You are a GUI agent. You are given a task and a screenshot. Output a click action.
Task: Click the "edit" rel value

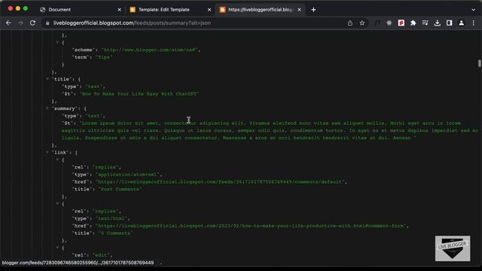click(100, 255)
